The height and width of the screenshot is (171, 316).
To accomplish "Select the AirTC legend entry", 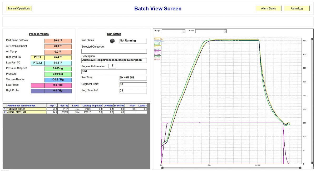I will point(157,44).
